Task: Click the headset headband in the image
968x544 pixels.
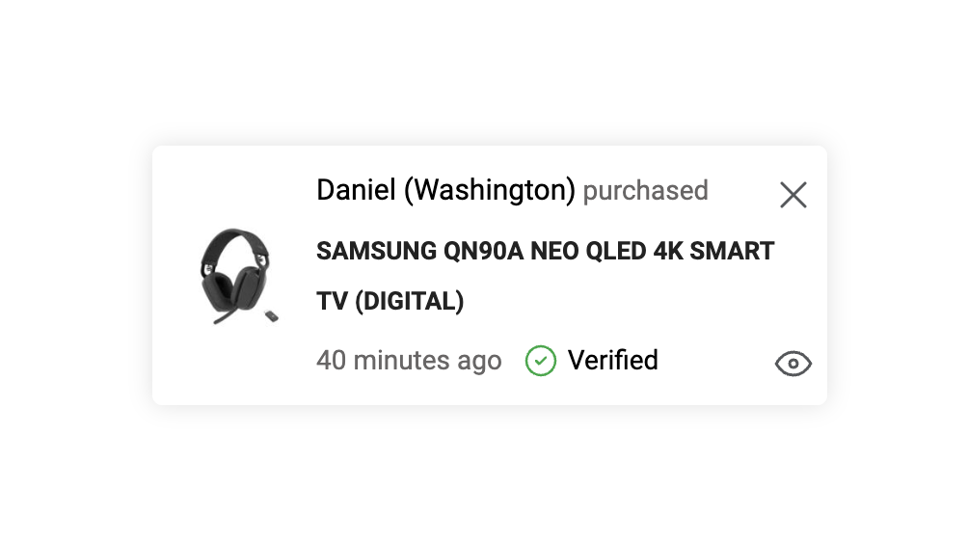Action: click(234, 236)
